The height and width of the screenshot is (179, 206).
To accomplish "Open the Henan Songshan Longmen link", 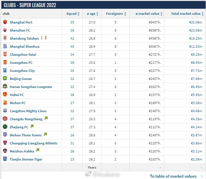I will click(31, 87).
